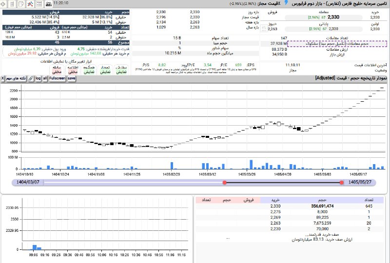Click the فروش header of the order table

[248, 200]
